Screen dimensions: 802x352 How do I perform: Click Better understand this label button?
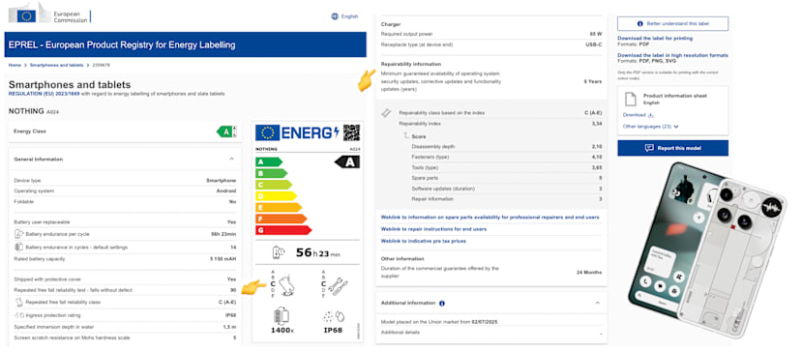[672, 23]
